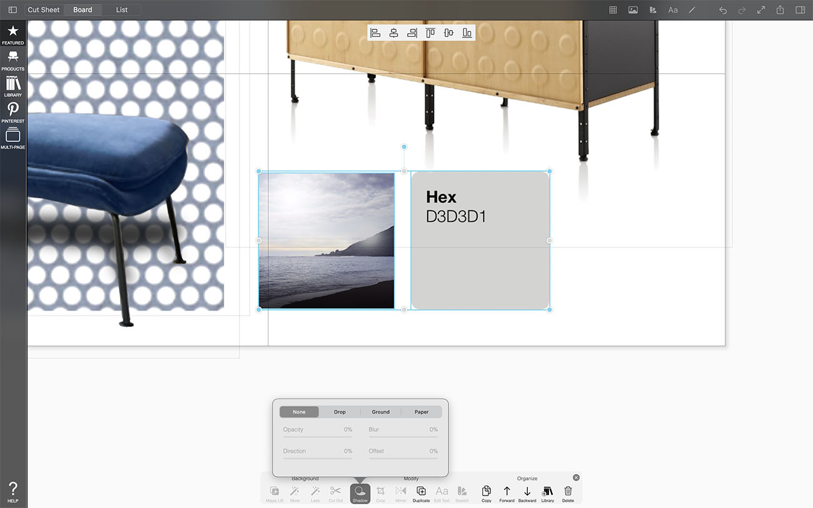
Task: Open the Pinterest sidebar panel
Action: [13, 112]
